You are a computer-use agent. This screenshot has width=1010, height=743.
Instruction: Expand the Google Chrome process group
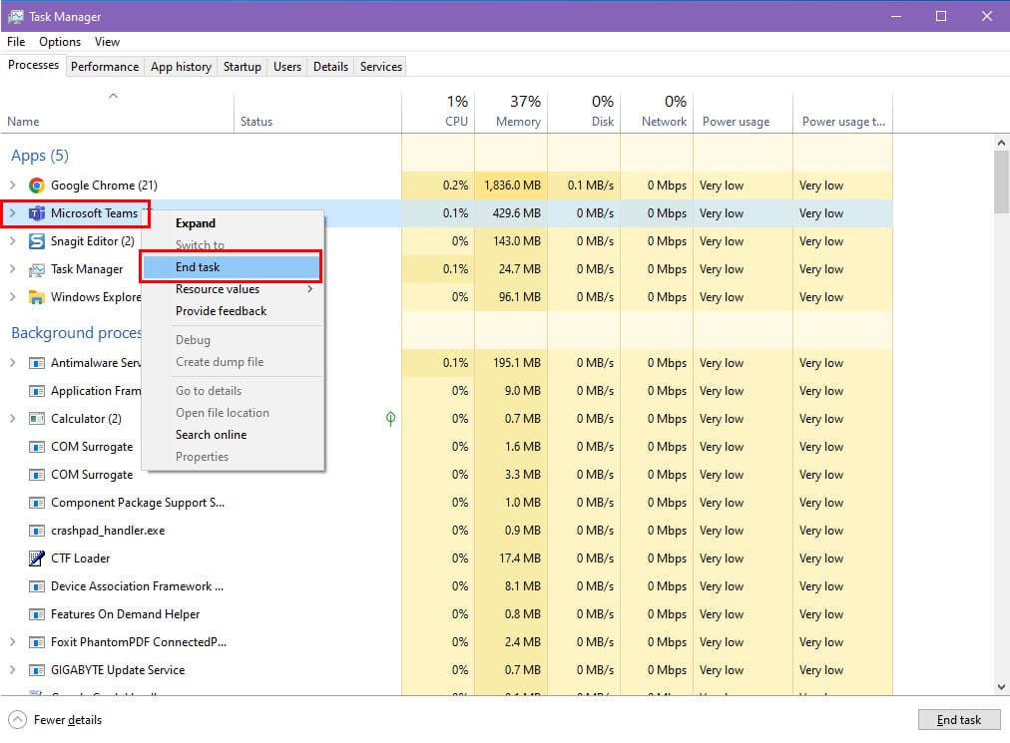click(13, 186)
